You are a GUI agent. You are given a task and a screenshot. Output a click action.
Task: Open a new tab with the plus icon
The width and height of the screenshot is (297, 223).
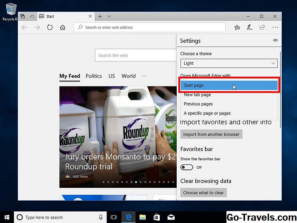pos(100,17)
